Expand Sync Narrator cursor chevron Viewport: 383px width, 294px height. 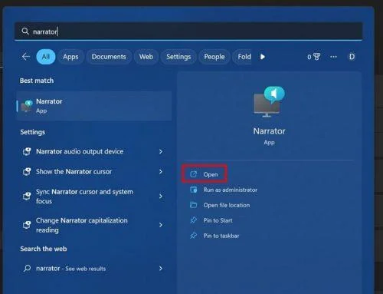tap(161, 197)
